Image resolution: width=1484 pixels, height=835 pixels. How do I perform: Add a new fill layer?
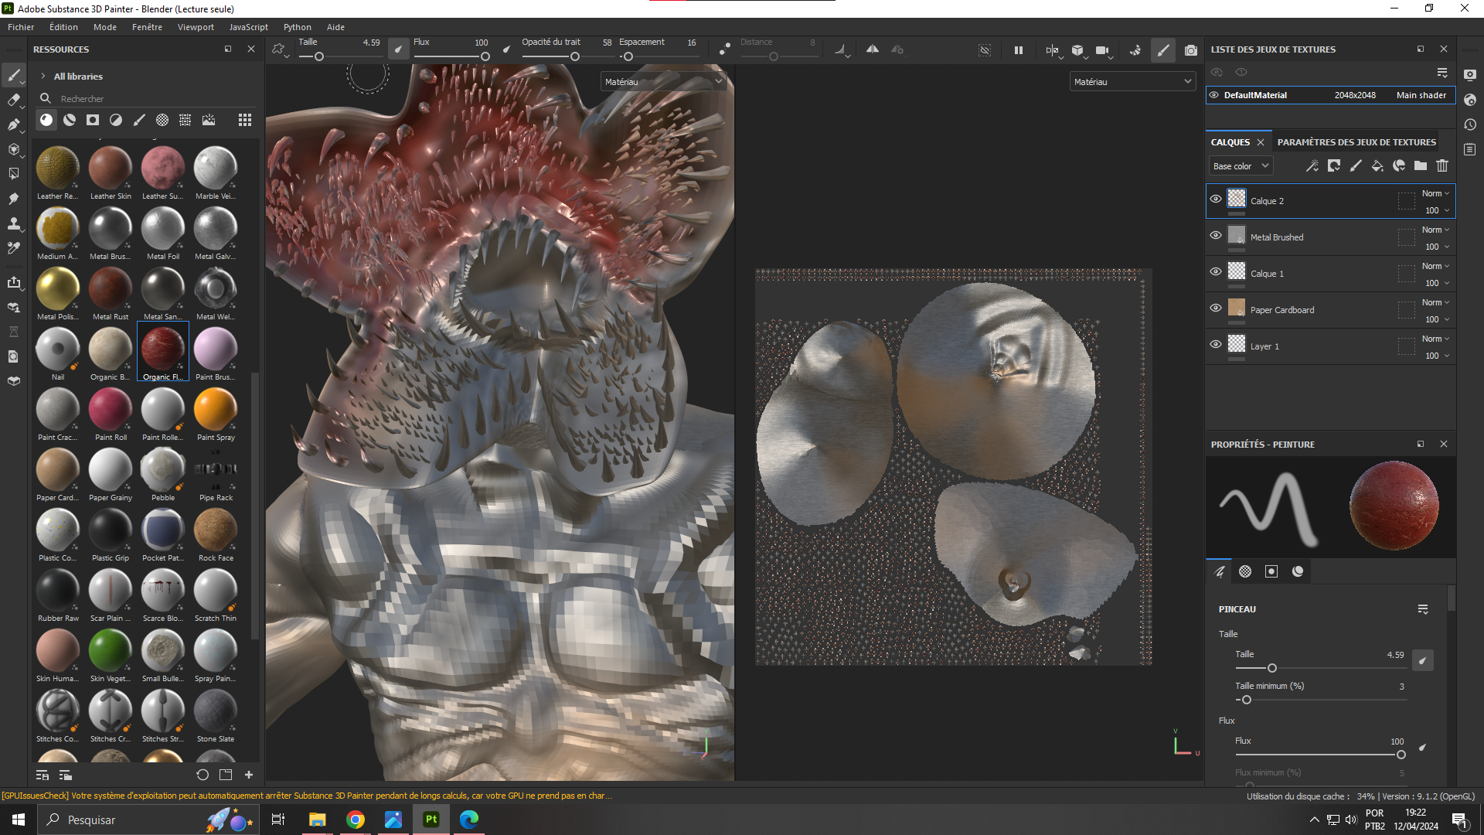click(x=1377, y=165)
